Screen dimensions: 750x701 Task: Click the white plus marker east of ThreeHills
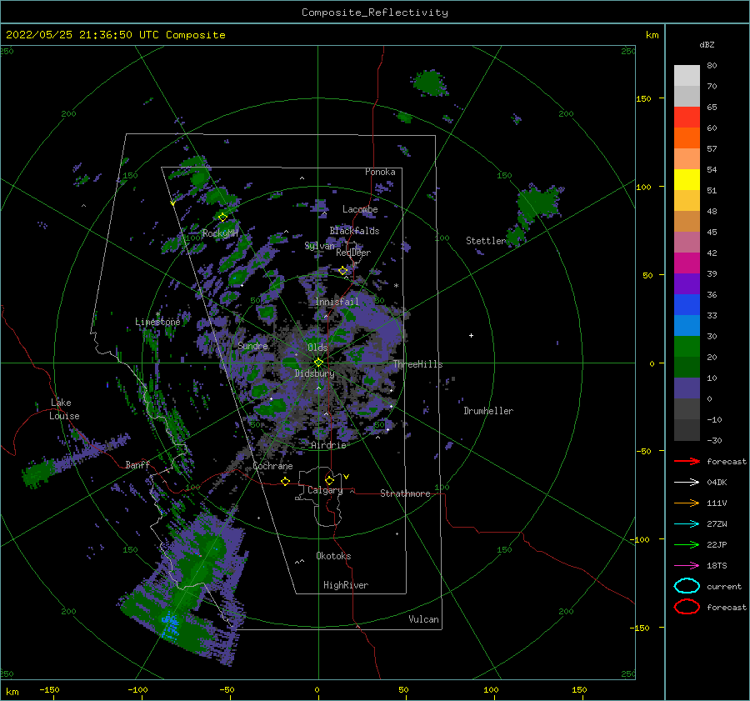coord(471,335)
